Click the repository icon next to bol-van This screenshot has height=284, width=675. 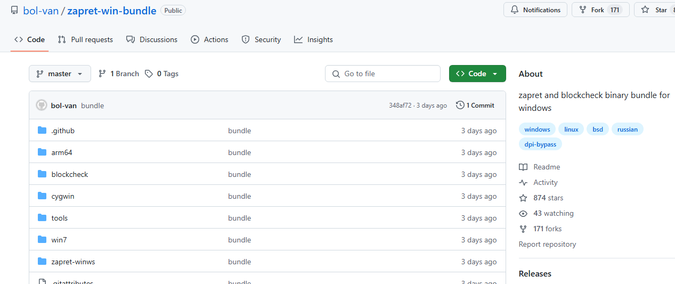[x=14, y=10]
